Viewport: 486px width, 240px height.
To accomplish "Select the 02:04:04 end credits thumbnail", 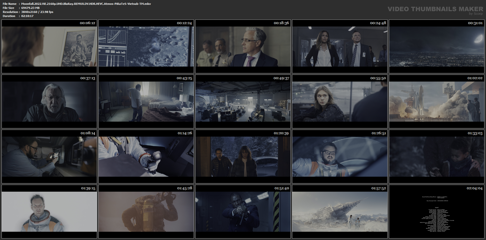I will pos(437,212).
